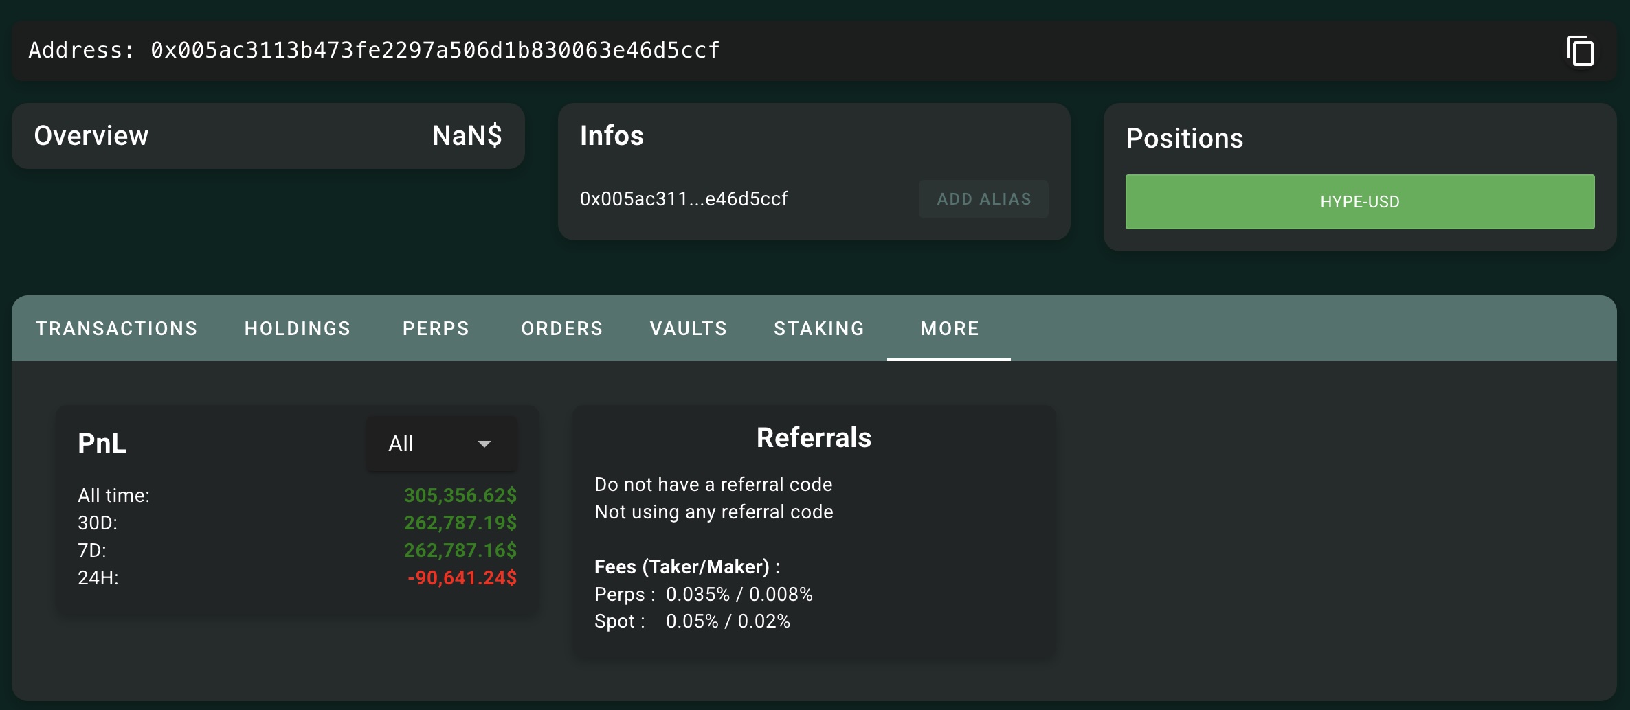Click the Infos card heading

click(612, 136)
